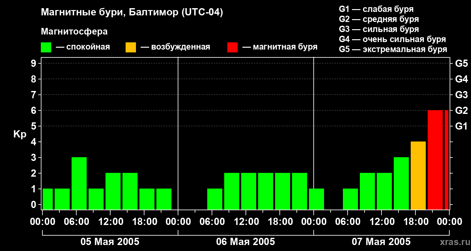Click the 'Магнитосфера' legend heading
The image size is (471, 251).
(74, 32)
